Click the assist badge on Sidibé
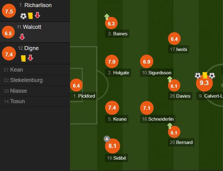The image size is (223, 171). (107, 139)
